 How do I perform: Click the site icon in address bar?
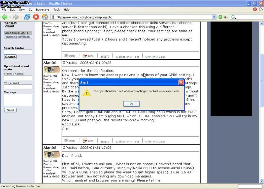coord(53,17)
